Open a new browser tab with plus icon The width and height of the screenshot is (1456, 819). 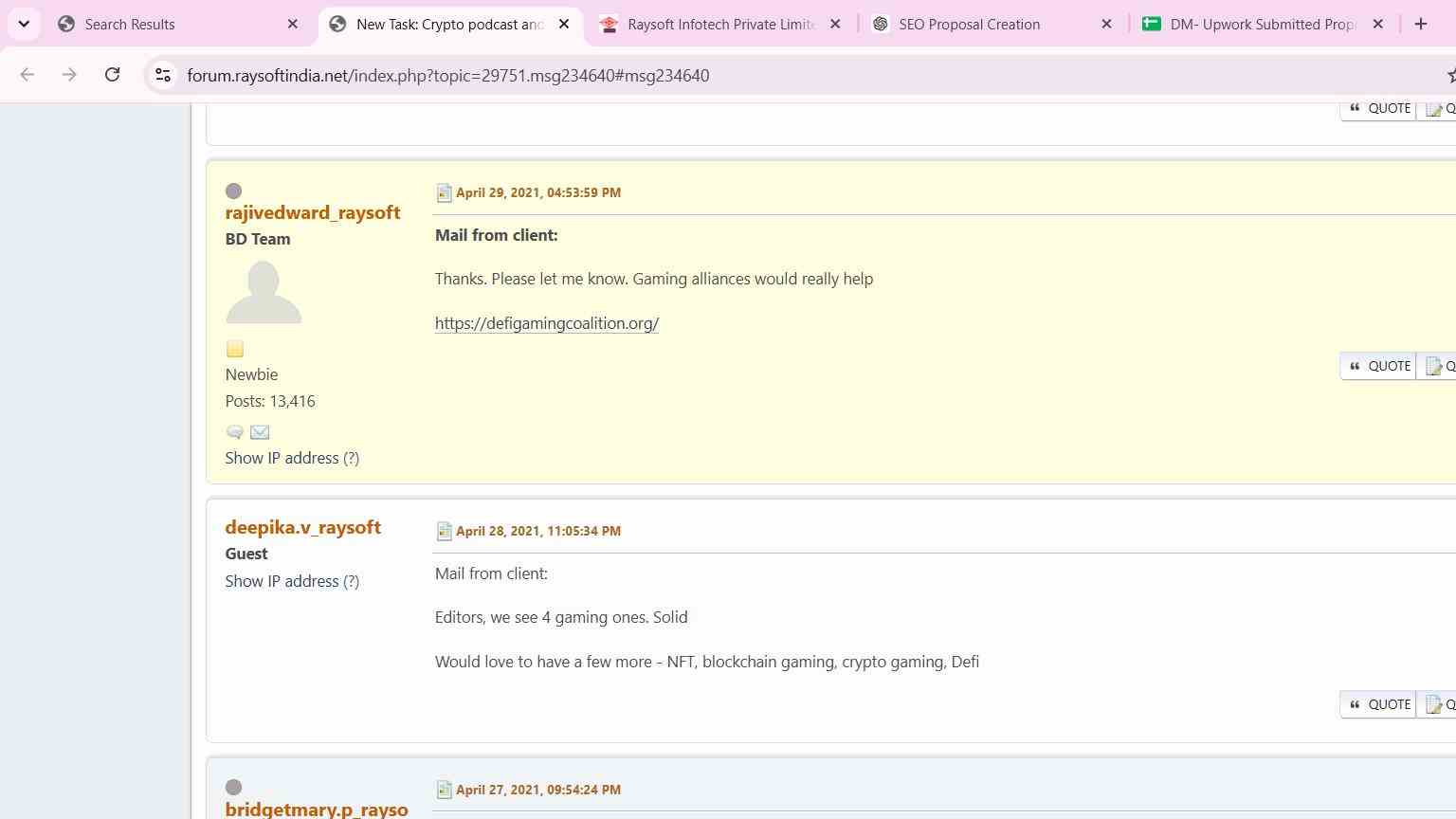tap(1420, 24)
